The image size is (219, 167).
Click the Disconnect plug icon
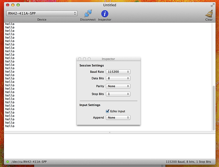88,14
